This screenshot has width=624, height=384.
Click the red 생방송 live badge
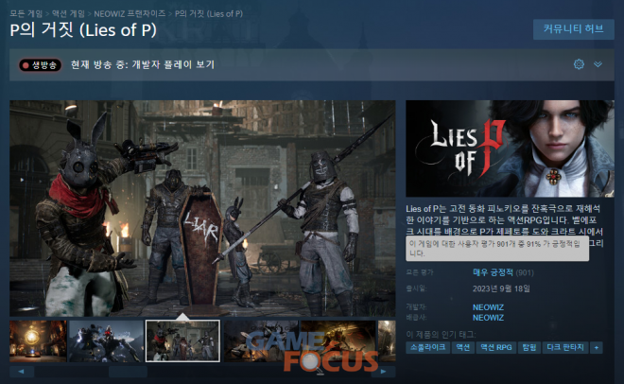pos(41,65)
